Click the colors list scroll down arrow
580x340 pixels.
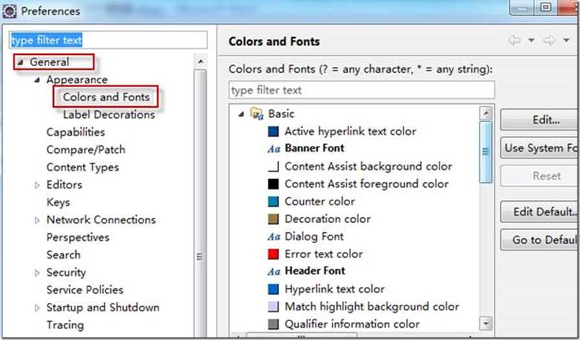click(485, 324)
